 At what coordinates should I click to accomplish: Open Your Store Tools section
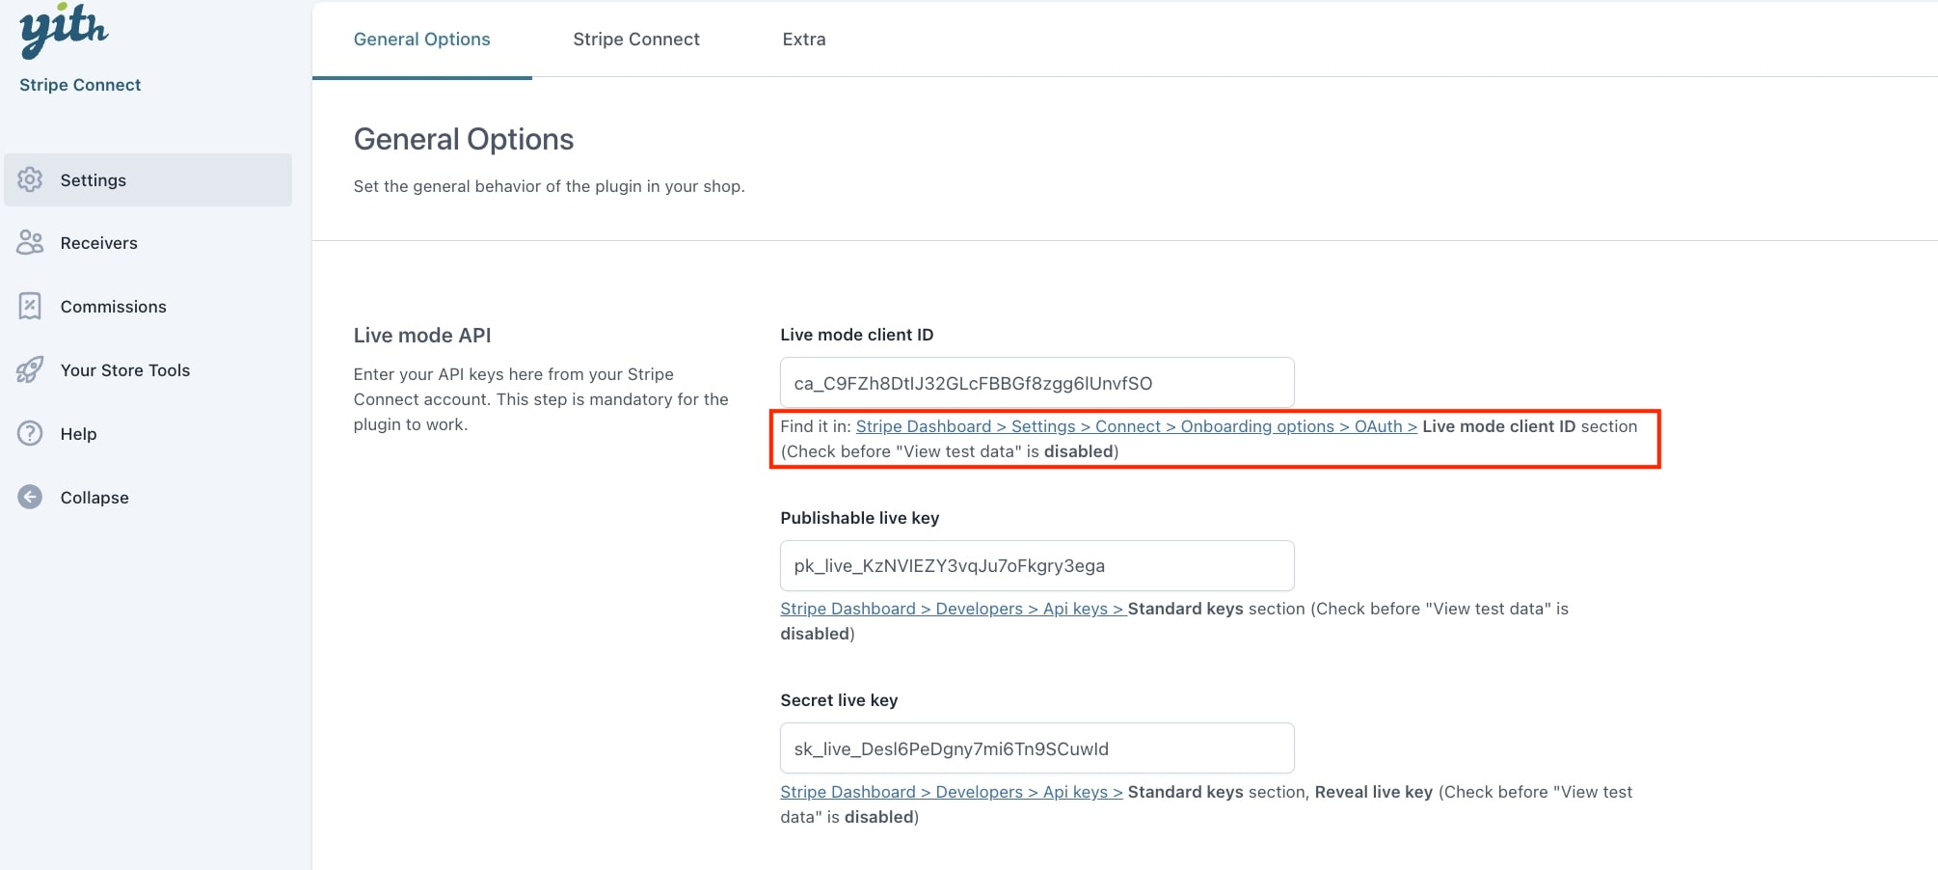(x=148, y=370)
